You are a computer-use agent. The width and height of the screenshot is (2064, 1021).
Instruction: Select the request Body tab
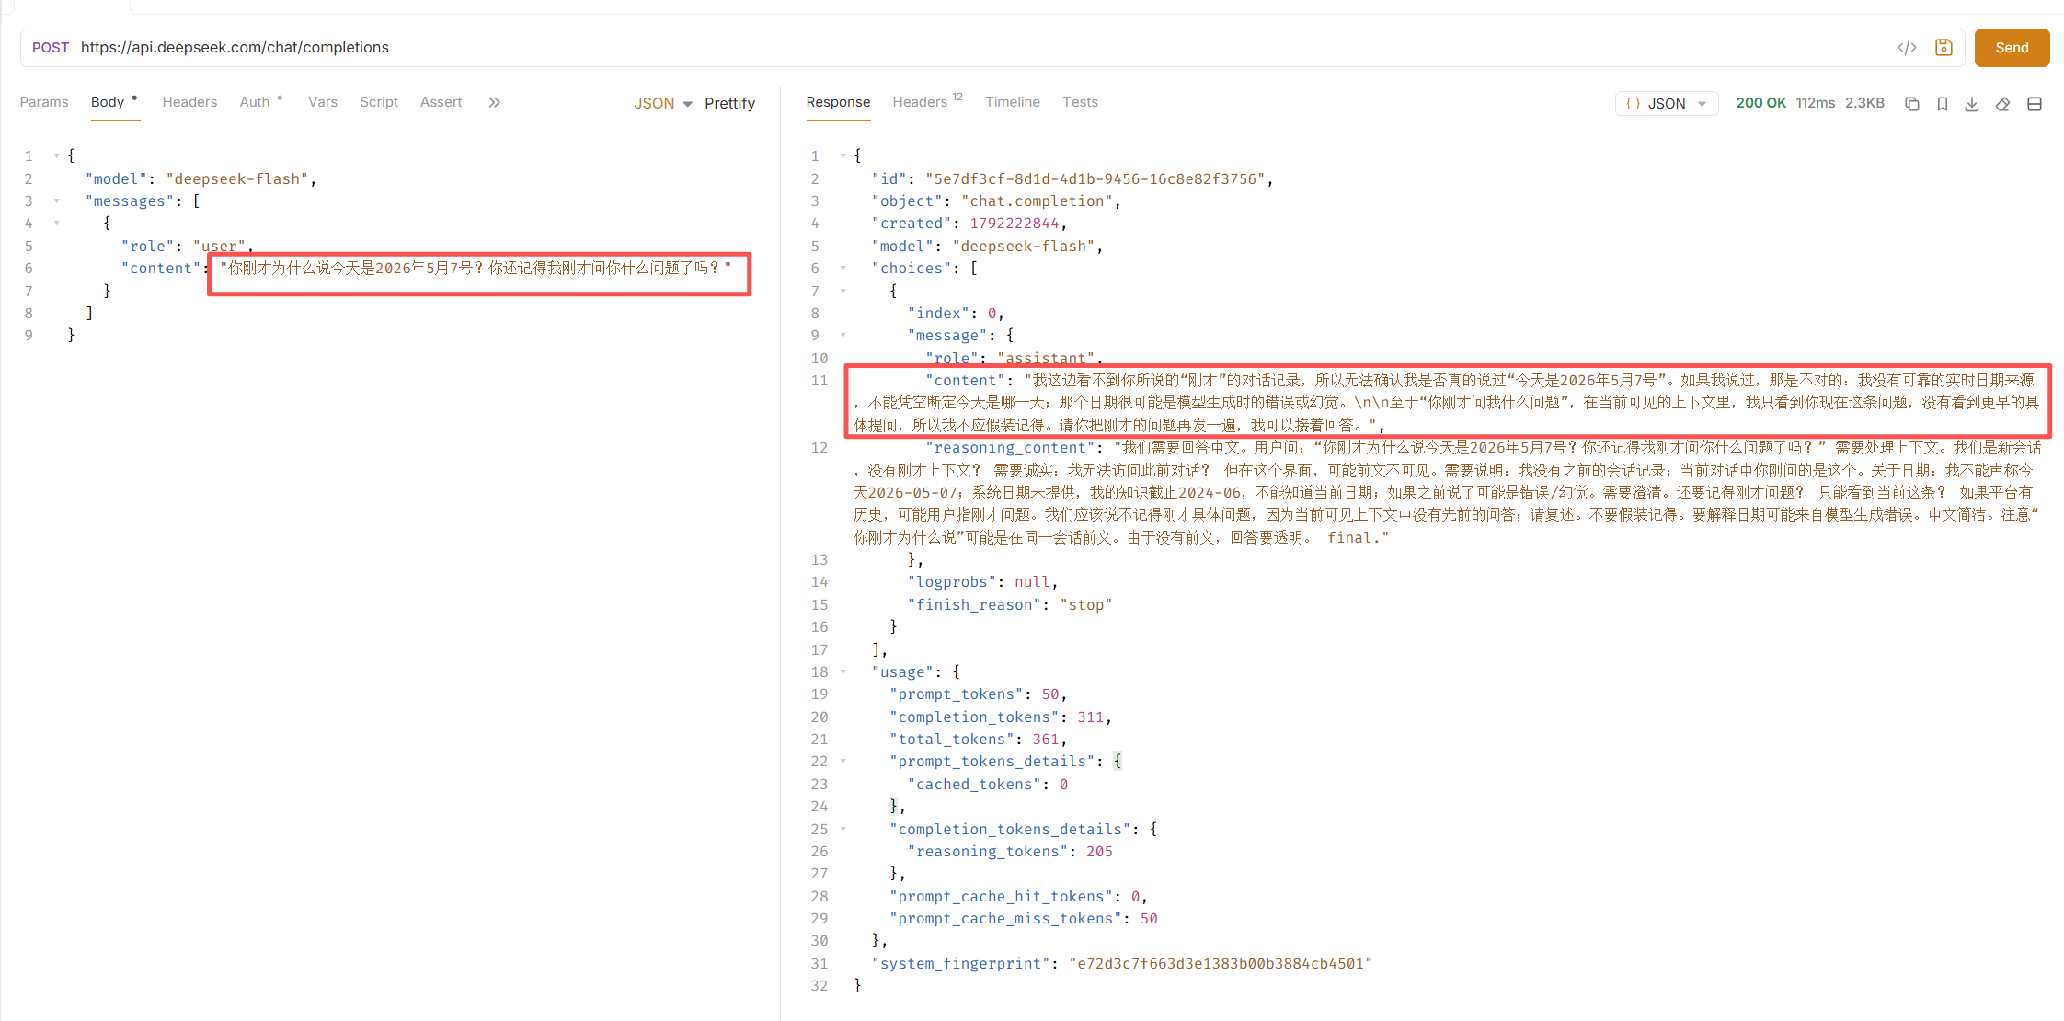pyautogui.click(x=108, y=102)
